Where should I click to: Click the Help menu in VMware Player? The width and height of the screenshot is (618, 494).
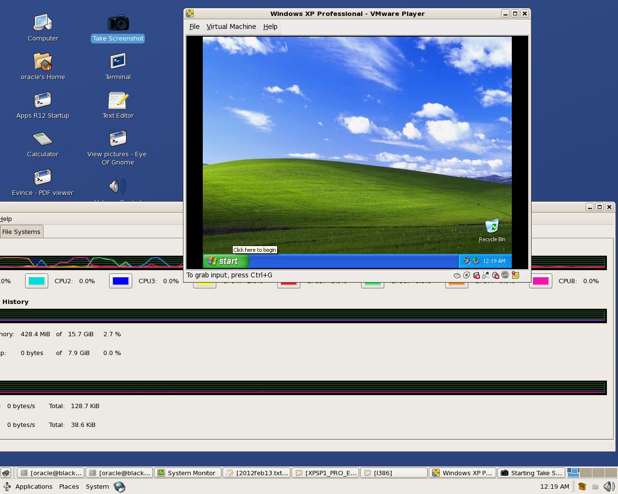[270, 27]
